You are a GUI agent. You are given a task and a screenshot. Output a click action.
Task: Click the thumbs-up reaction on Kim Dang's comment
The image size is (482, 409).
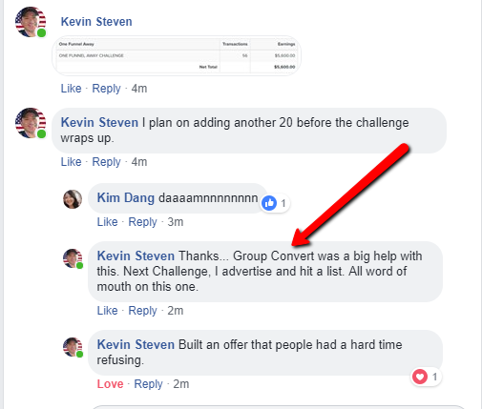tap(269, 203)
